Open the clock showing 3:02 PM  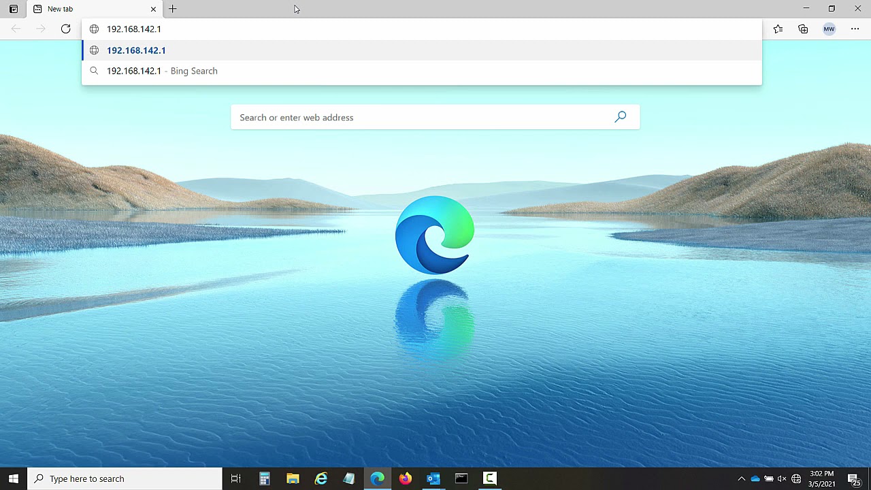(822, 478)
